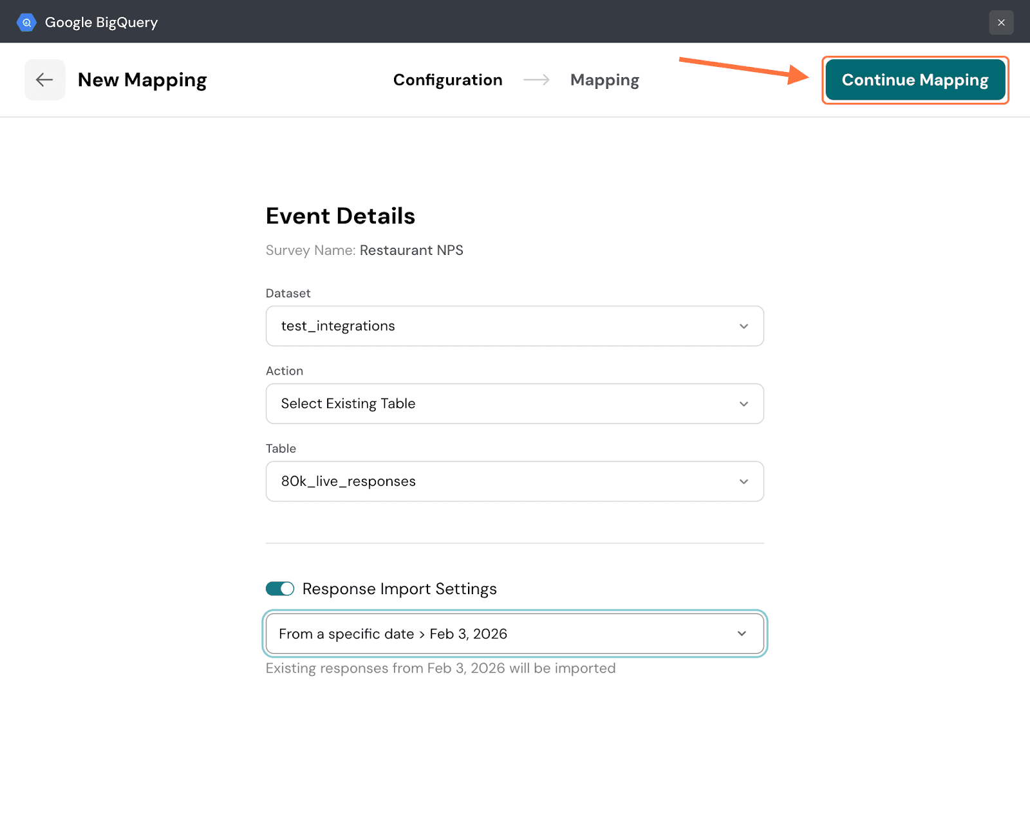Click the chevron in the import date field
The image size is (1030, 840).
tap(742, 634)
